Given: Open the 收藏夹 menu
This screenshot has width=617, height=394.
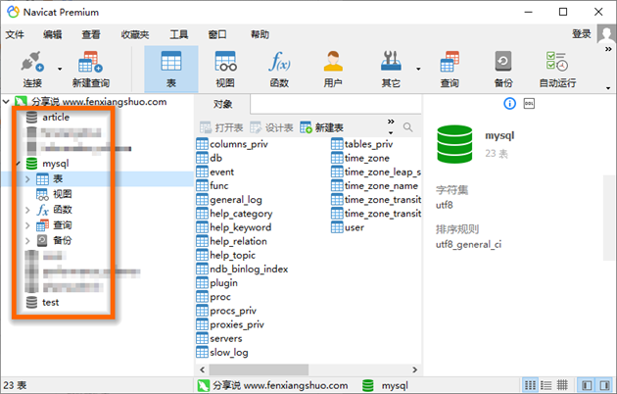Looking at the screenshot, I should (x=134, y=34).
